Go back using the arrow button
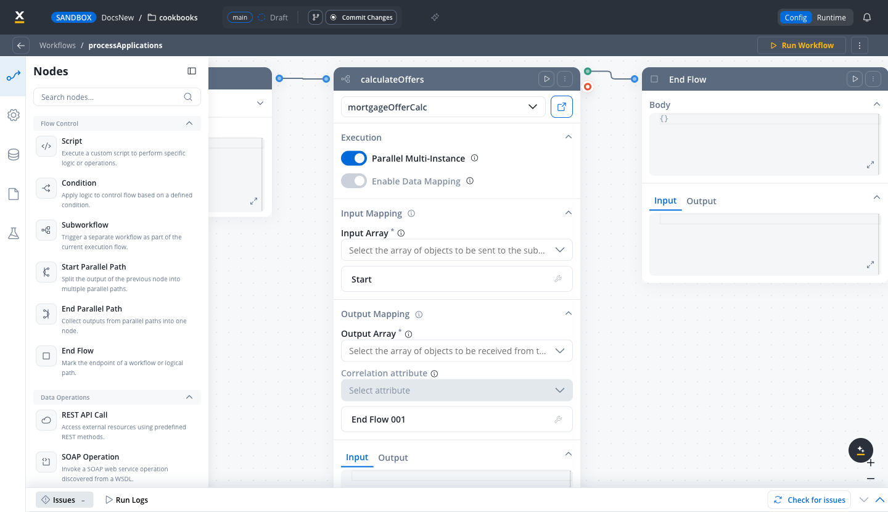Image resolution: width=888 pixels, height=512 pixels. tap(21, 46)
